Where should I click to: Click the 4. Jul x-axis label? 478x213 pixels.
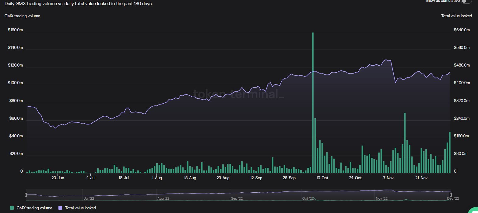pos(91,178)
